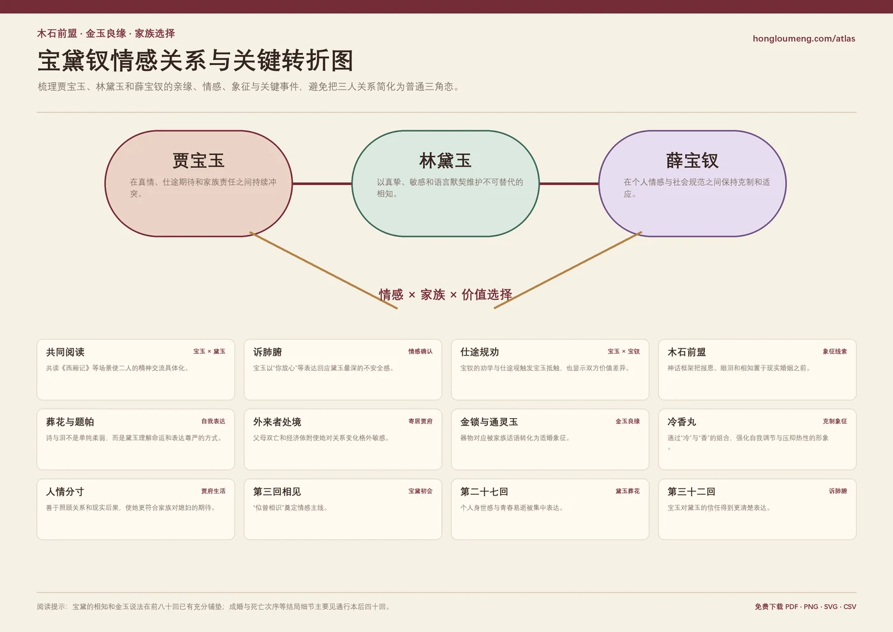
Task: Click the 象征线索 tag
Action: point(835,352)
